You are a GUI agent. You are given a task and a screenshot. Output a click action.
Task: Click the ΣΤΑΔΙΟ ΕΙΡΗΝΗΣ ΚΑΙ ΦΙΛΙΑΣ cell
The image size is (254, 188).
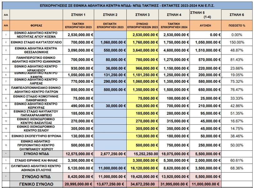click(x=36, y=160)
